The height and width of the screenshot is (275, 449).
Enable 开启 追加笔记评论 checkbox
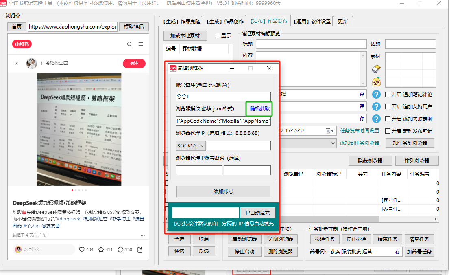[x=388, y=95]
